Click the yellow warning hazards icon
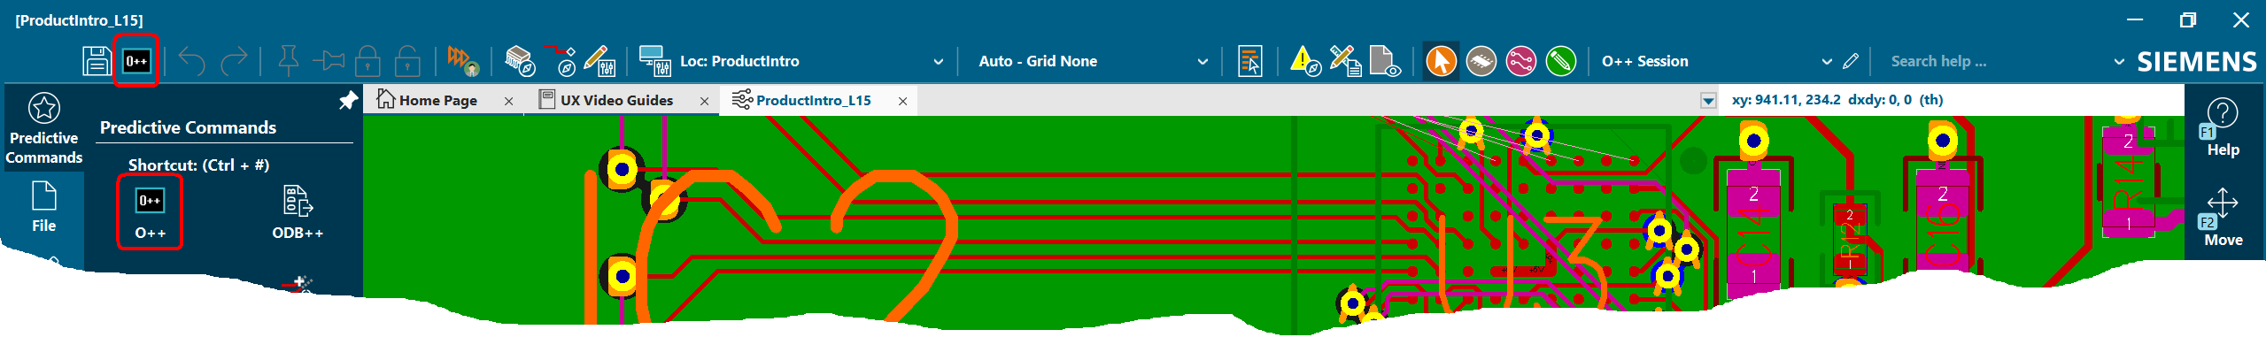This screenshot has width=2266, height=345. [x=1305, y=61]
